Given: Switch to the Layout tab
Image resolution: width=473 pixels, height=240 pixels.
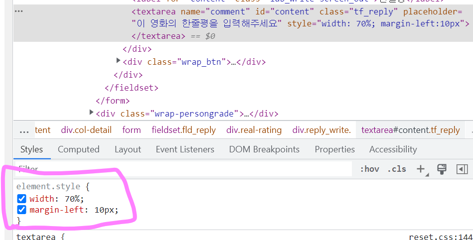Looking at the screenshot, I should point(128,149).
